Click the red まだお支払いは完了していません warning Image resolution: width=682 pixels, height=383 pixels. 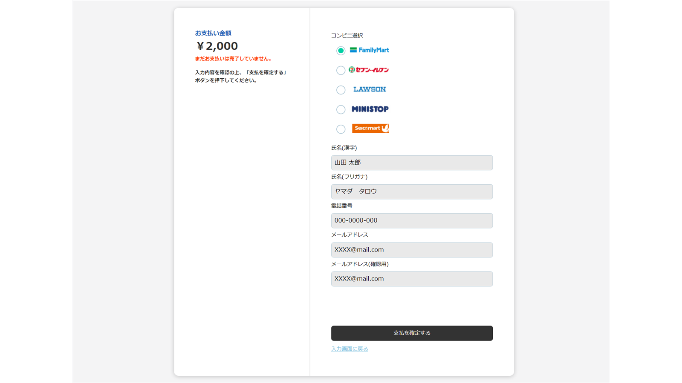[x=234, y=59]
